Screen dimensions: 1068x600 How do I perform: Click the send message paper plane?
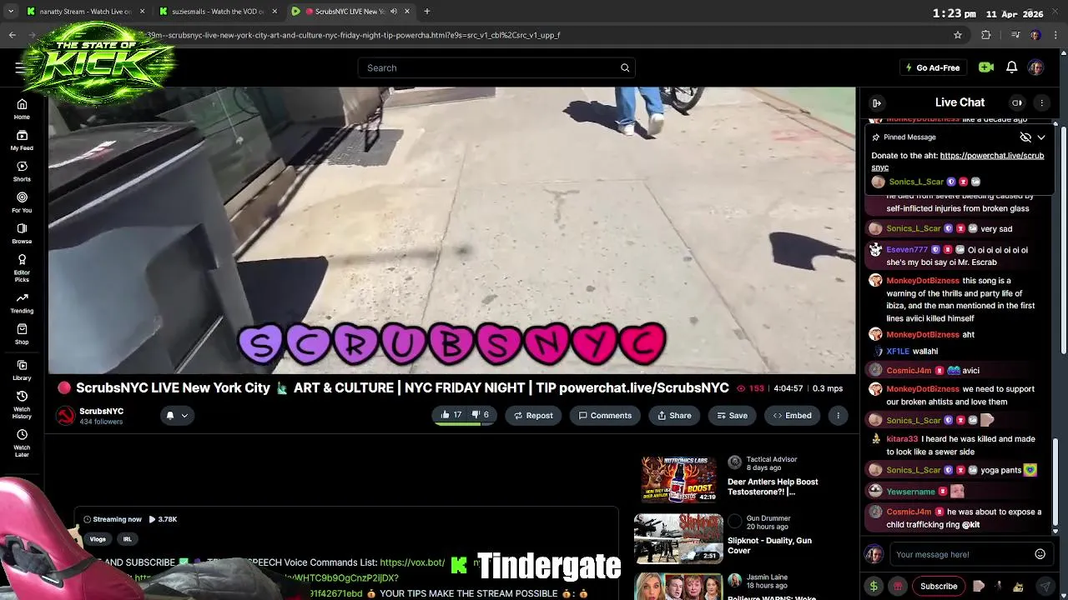[1044, 586]
